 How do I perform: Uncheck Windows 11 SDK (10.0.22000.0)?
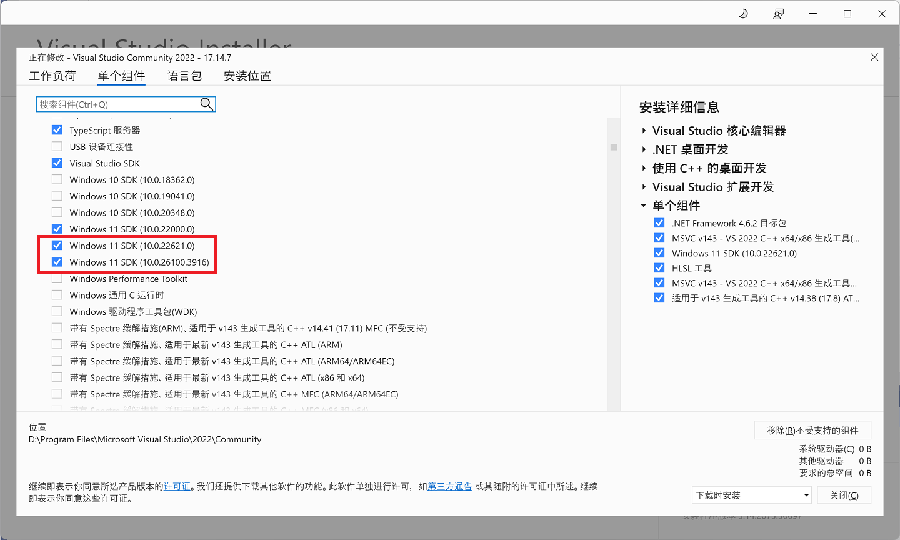(x=57, y=229)
